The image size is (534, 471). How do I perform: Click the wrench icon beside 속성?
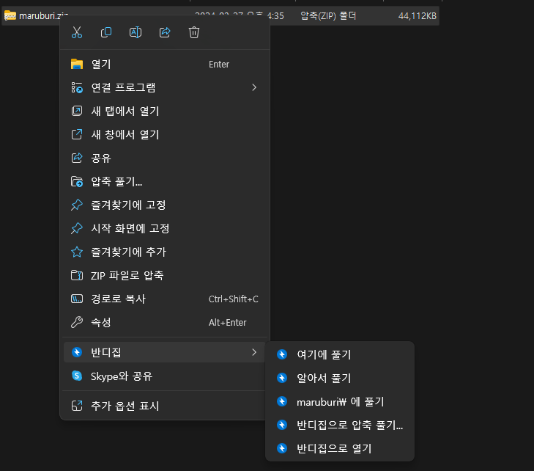tap(77, 322)
